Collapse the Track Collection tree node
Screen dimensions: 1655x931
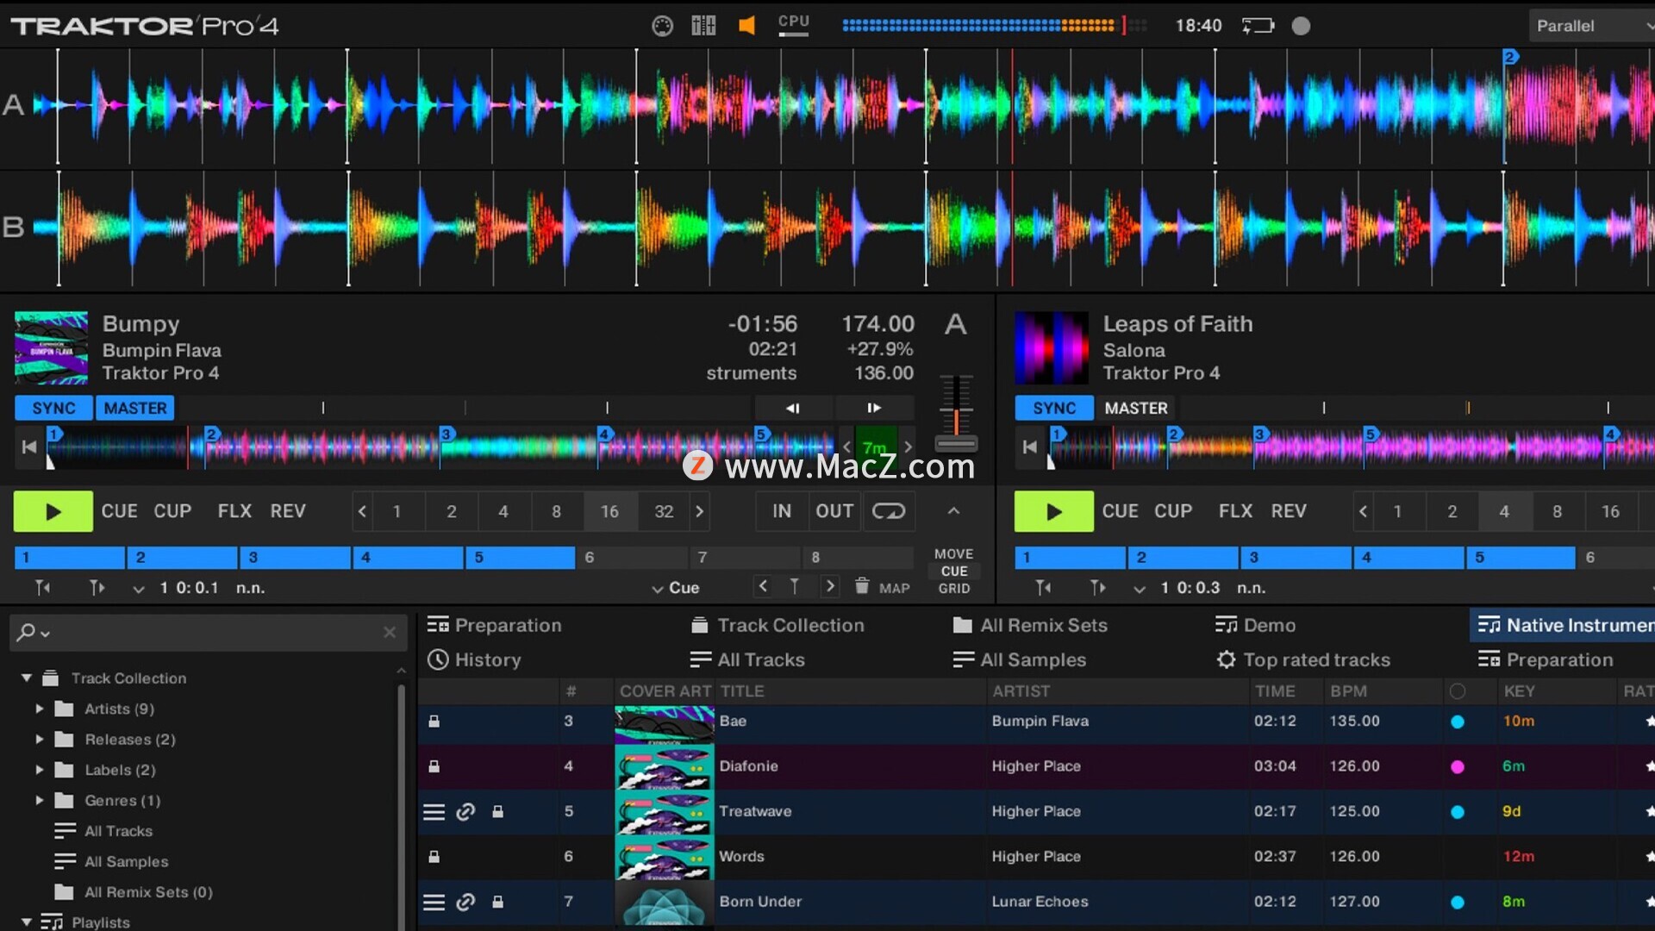point(27,678)
